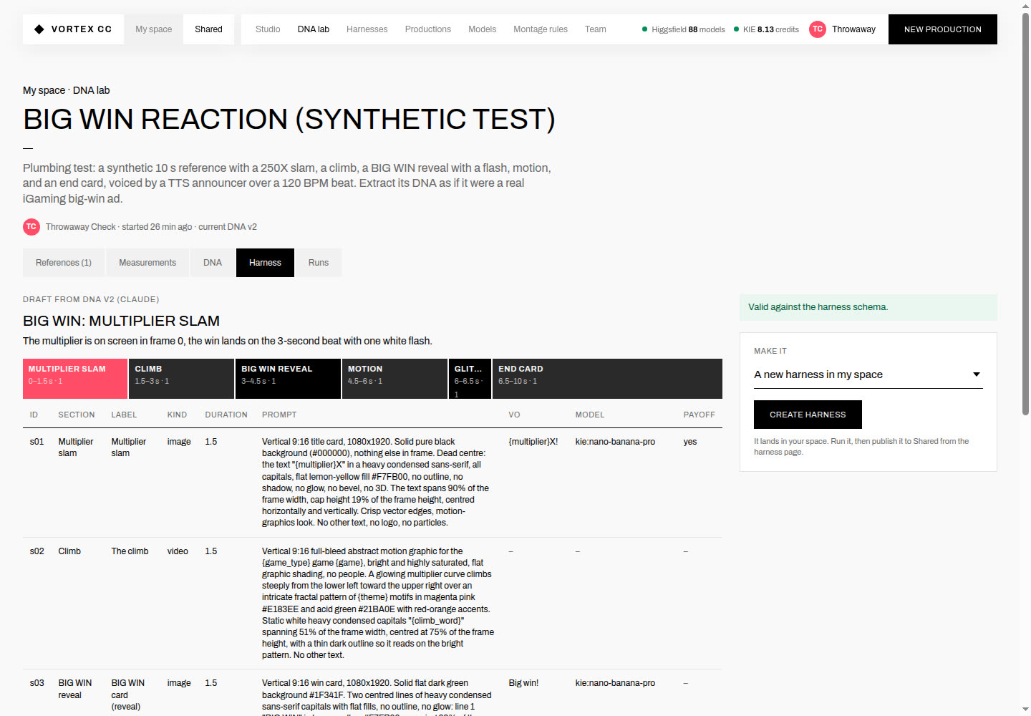Select the MULTIPLIER SLAM timeline segment
The height and width of the screenshot is (716, 1031).
75,379
